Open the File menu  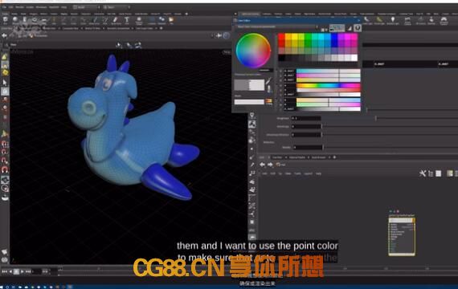pyautogui.click(x=4, y=7)
